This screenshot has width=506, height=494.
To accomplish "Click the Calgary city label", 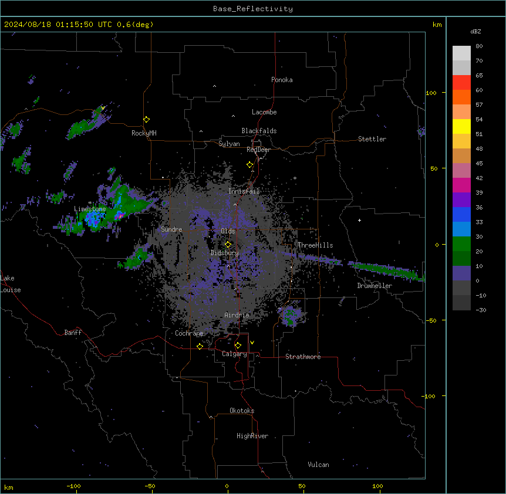I will click(234, 354).
